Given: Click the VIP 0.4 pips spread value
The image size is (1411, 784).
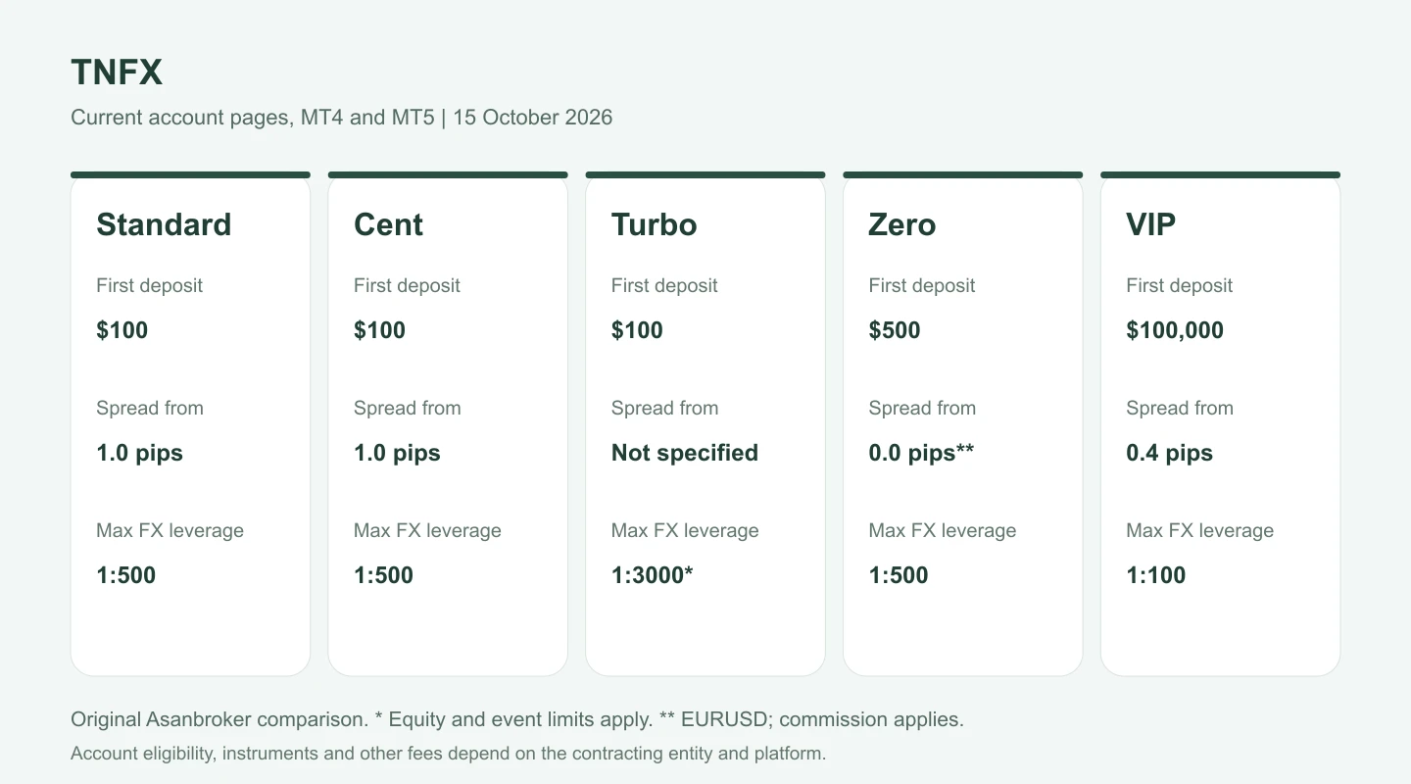Looking at the screenshot, I should (x=1170, y=453).
